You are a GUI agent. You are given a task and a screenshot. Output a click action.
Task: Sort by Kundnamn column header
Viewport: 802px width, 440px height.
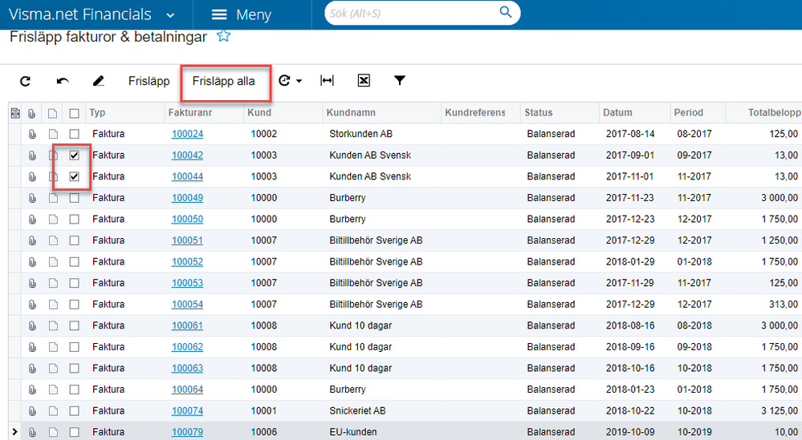[351, 113]
